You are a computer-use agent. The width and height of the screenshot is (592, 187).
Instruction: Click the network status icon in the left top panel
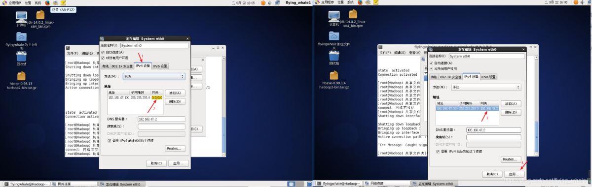[x=278, y=2]
